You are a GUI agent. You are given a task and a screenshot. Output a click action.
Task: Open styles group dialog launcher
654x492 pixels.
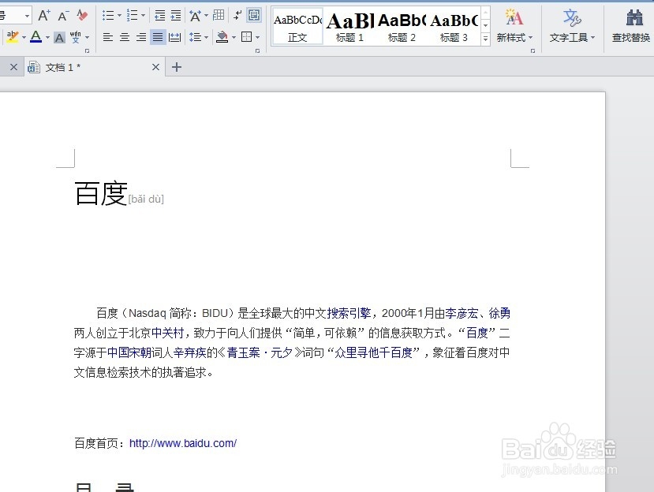[x=533, y=51]
